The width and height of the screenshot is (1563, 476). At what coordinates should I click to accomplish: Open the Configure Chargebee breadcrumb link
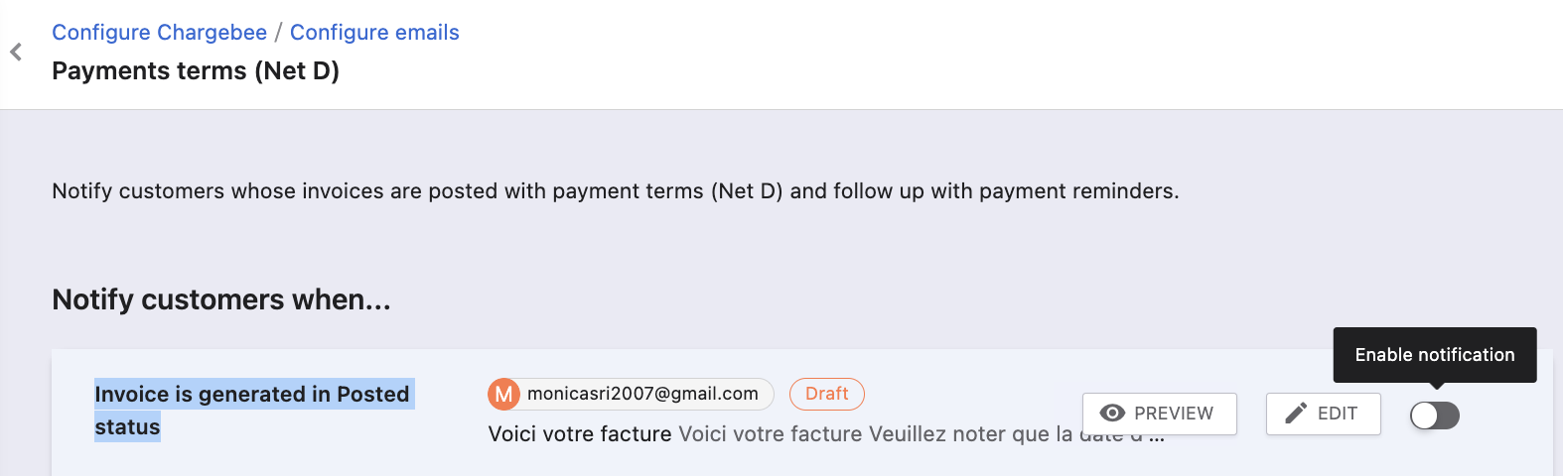[159, 33]
